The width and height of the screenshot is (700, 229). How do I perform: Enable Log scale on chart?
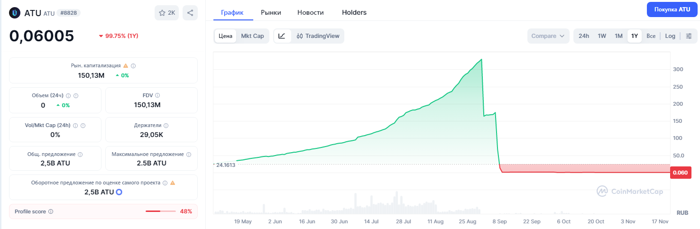670,36
